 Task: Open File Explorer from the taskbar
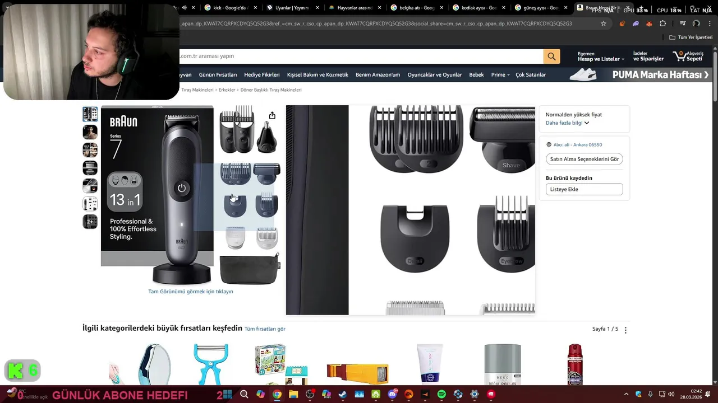click(293, 395)
